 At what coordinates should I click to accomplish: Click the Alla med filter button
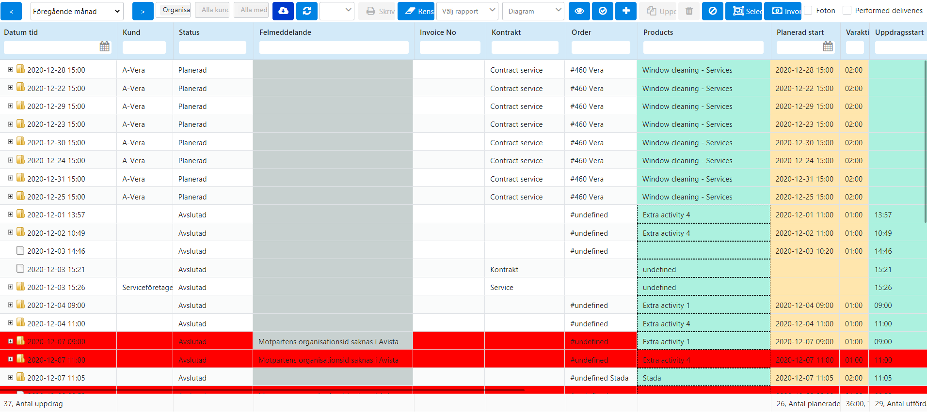tap(251, 10)
